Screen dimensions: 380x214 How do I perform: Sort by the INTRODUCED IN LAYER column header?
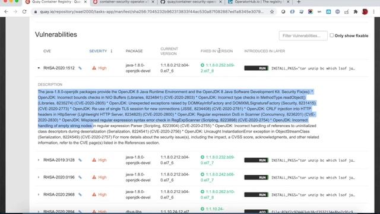(264, 51)
